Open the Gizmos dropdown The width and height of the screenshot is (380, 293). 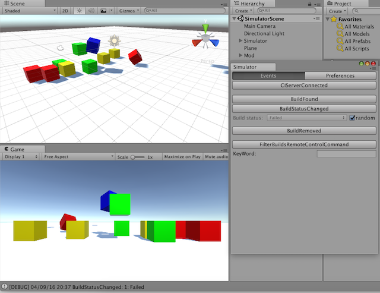[x=129, y=11]
